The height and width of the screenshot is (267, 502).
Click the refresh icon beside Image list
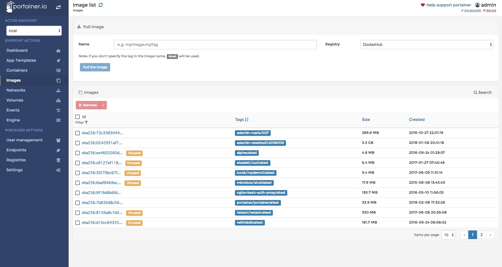[101, 5]
